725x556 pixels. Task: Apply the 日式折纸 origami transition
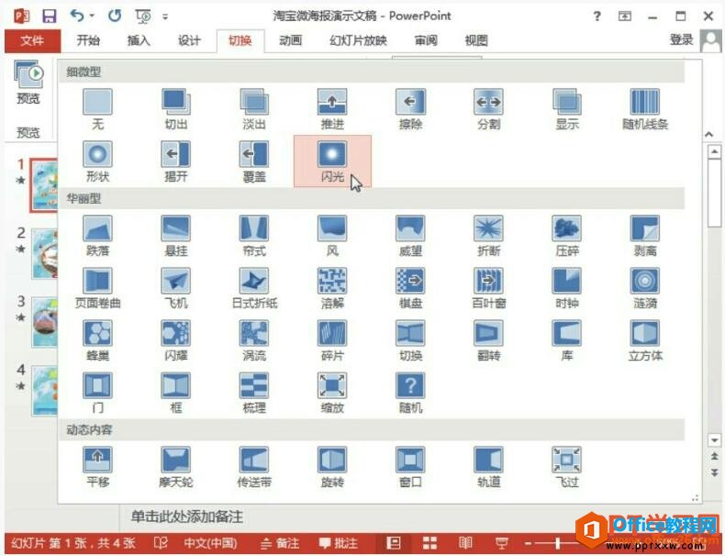tap(254, 288)
